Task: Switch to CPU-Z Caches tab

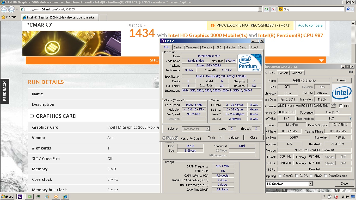Action: [x=178, y=47]
